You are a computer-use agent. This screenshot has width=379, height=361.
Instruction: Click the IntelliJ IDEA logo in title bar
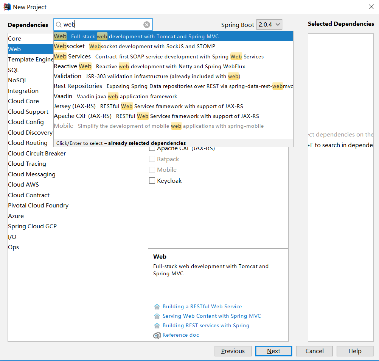point(7,7)
